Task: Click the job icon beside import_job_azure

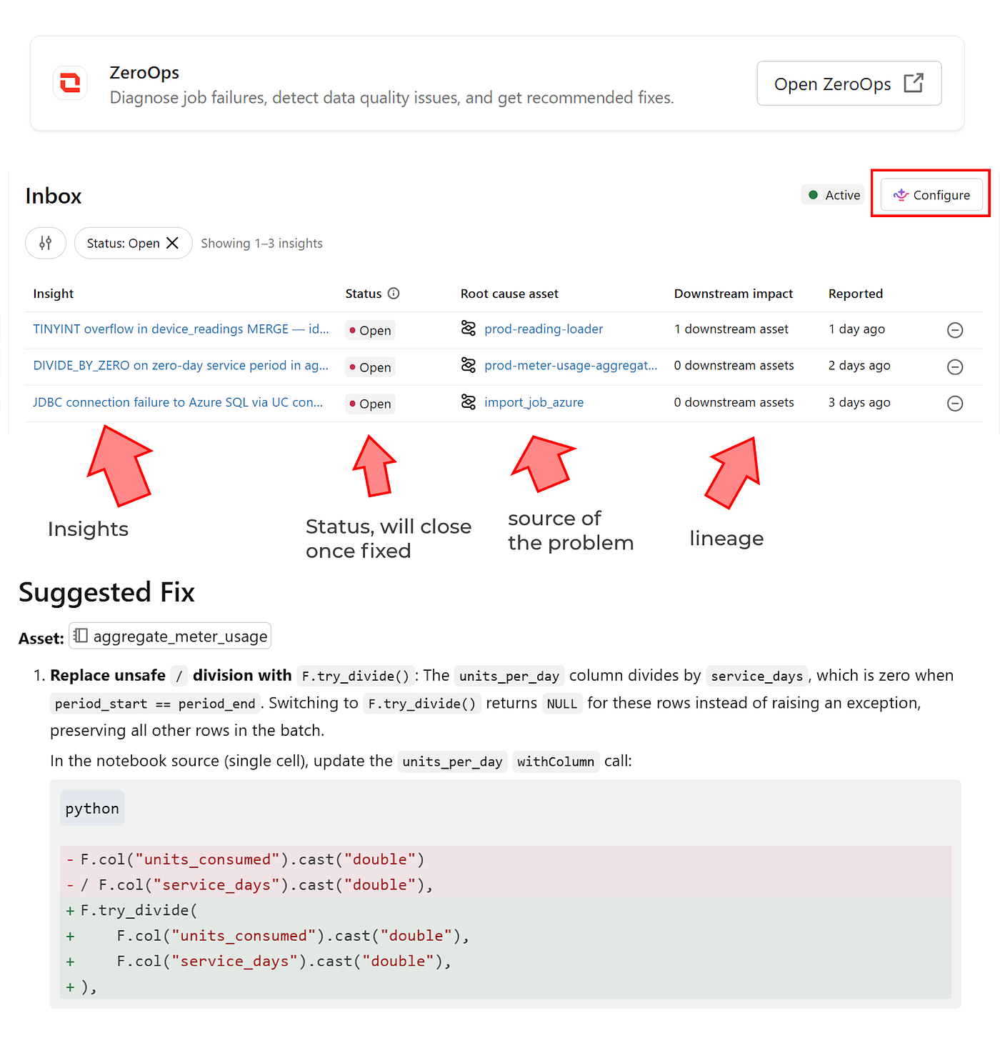Action: pyautogui.click(x=469, y=402)
